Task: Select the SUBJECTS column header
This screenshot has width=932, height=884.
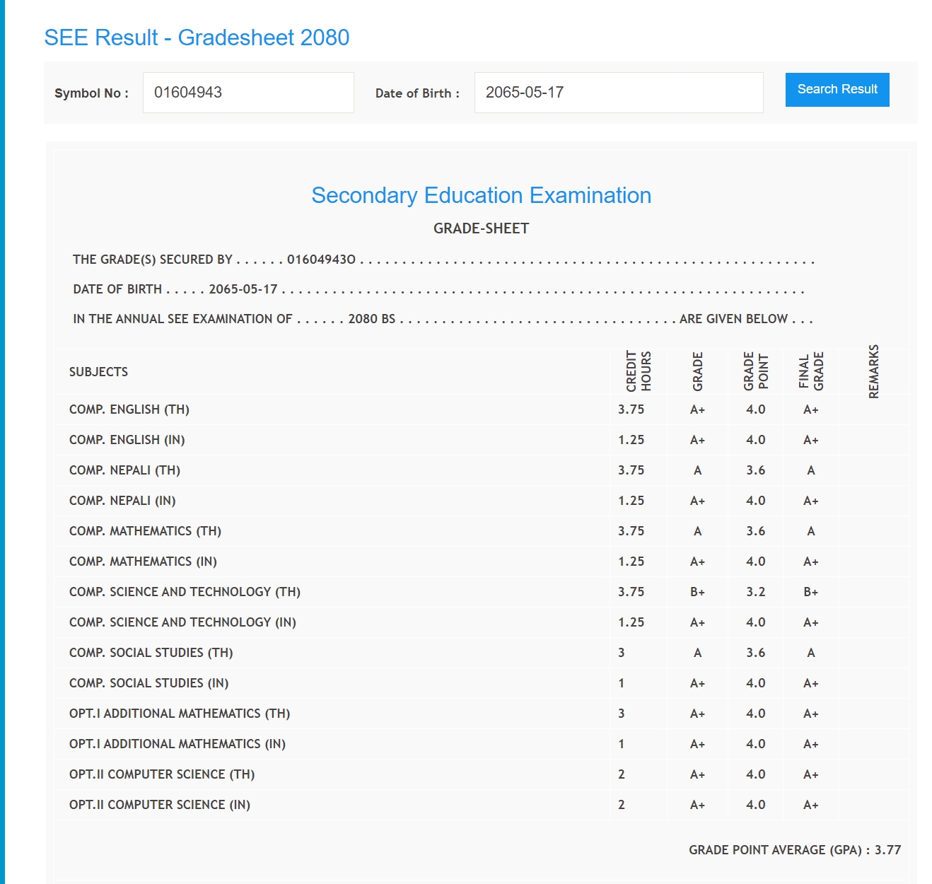Action: (x=99, y=372)
